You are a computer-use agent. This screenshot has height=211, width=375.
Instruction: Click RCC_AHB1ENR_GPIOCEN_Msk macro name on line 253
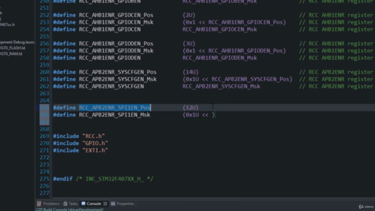coord(116,22)
